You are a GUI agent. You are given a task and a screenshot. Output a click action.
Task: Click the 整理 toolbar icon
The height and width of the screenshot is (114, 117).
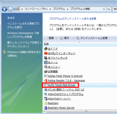pos(46,38)
